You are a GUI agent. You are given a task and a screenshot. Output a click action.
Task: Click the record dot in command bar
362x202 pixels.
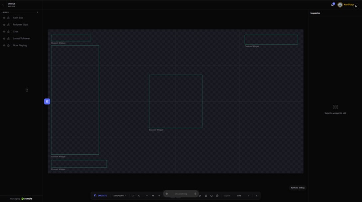click(167, 194)
